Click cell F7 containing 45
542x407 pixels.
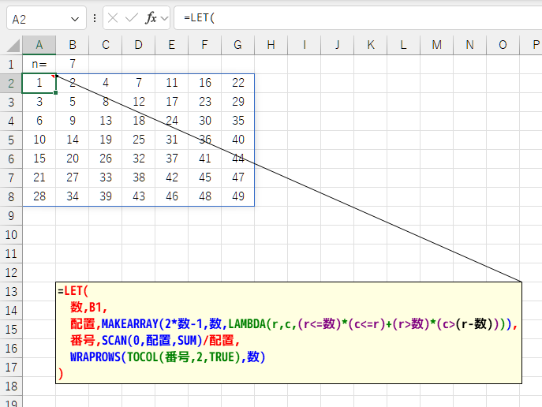pos(204,178)
